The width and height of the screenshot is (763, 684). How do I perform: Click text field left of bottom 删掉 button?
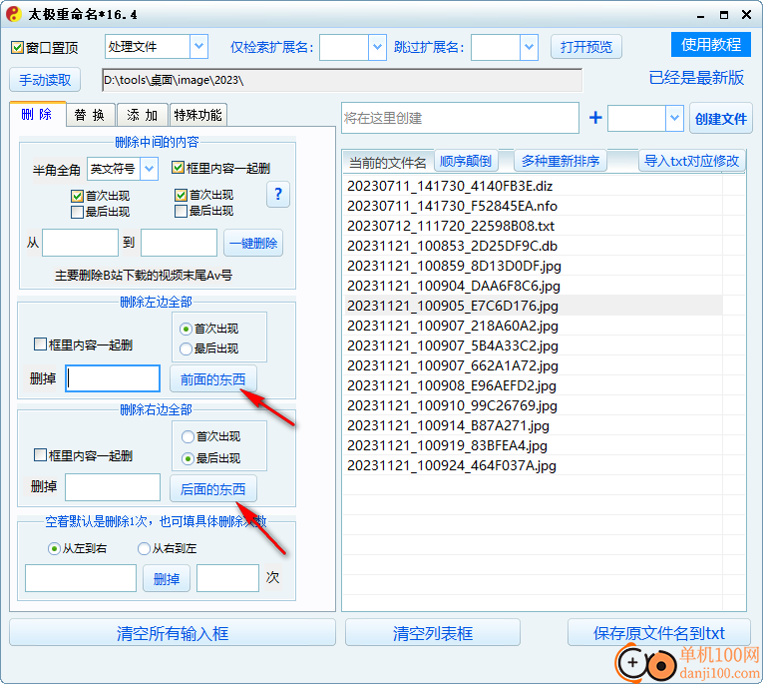(81, 578)
